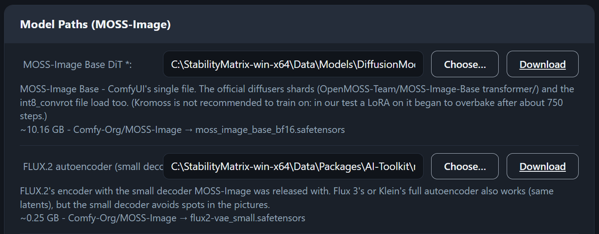
Task: Click the FLUX.2 autoencoder path field
Action: click(x=293, y=166)
